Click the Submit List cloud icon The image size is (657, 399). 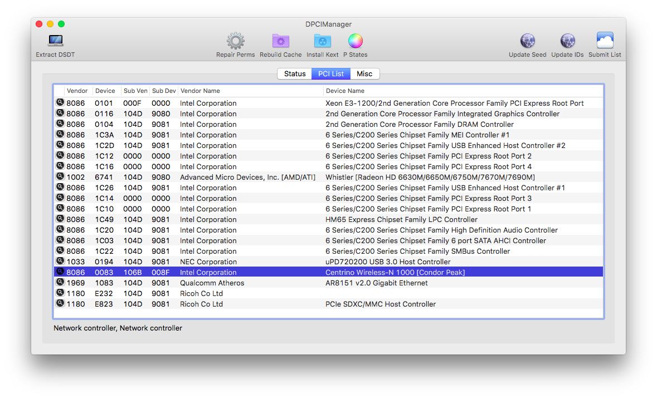[x=605, y=41]
